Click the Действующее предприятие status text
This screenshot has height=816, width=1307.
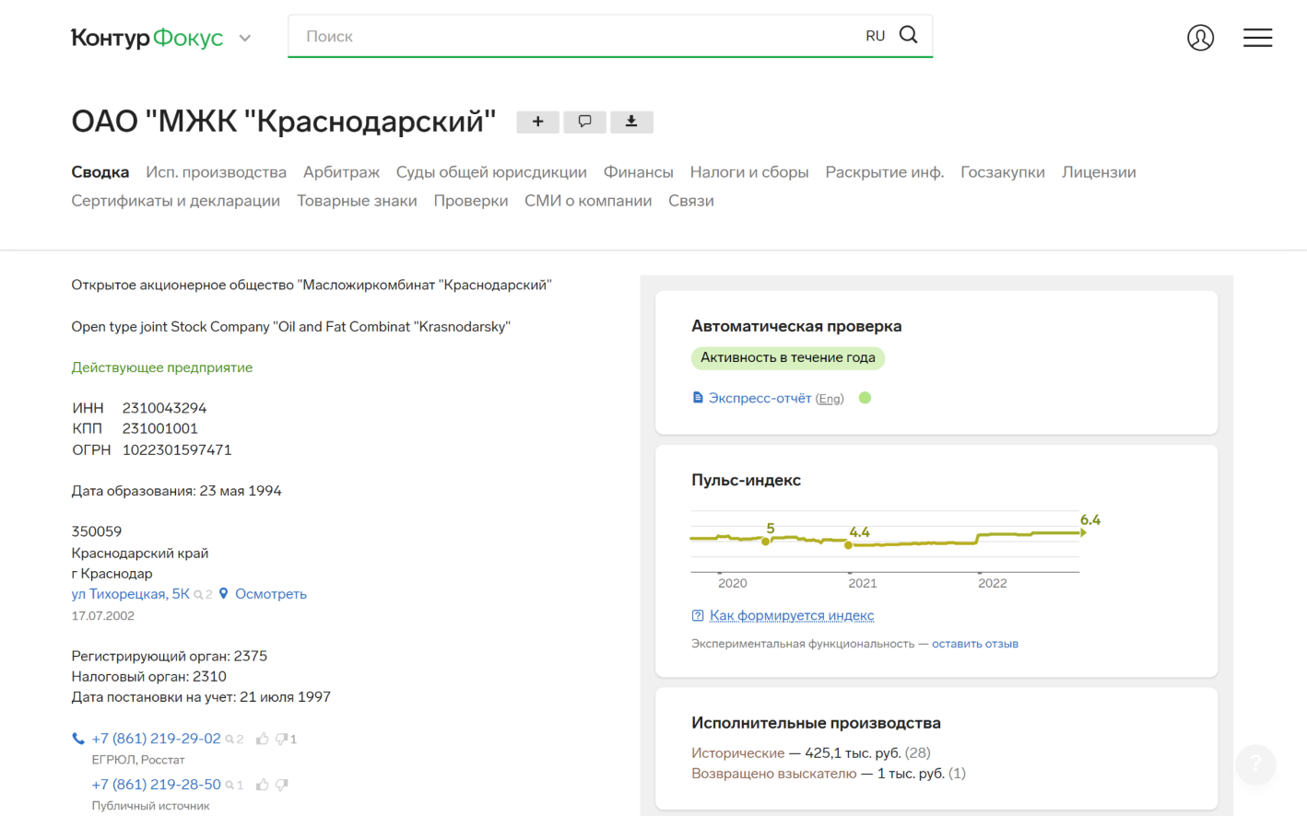(x=162, y=367)
